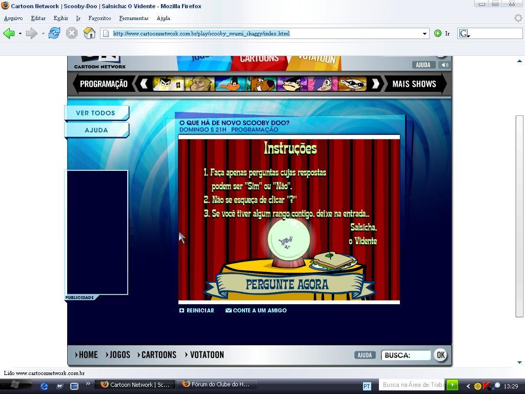
Task: Go to VOTATOON in footer navigation
Action: click(205, 355)
